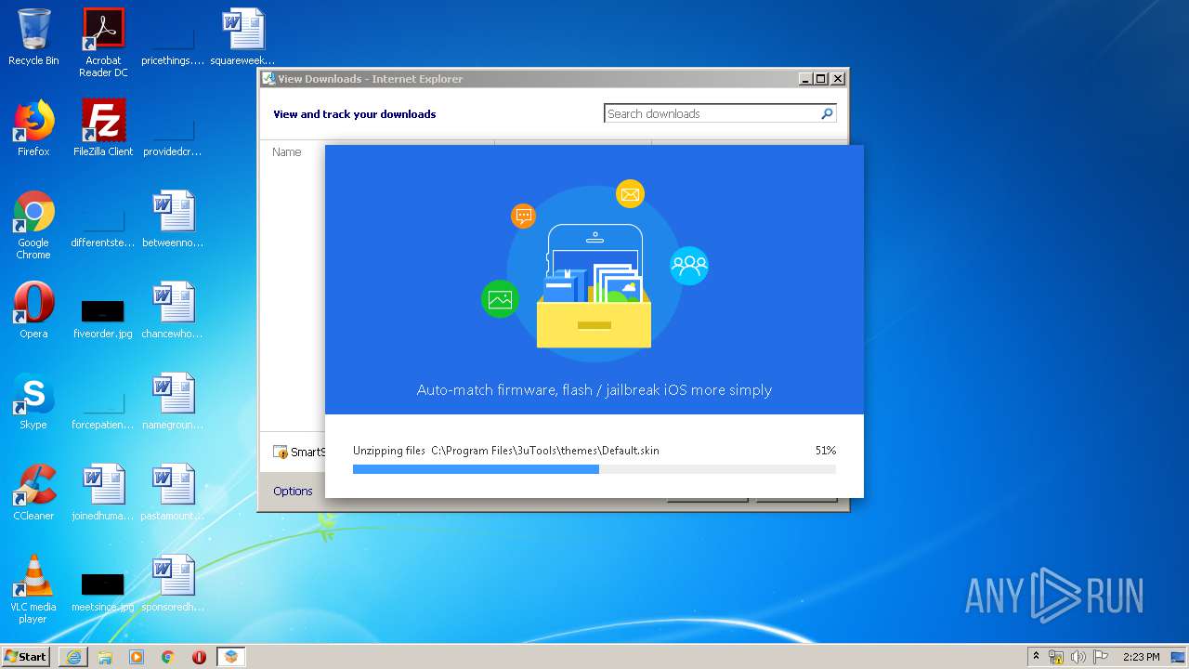Select the namegroun Word document
The image size is (1189, 669).
coord(173,401)
